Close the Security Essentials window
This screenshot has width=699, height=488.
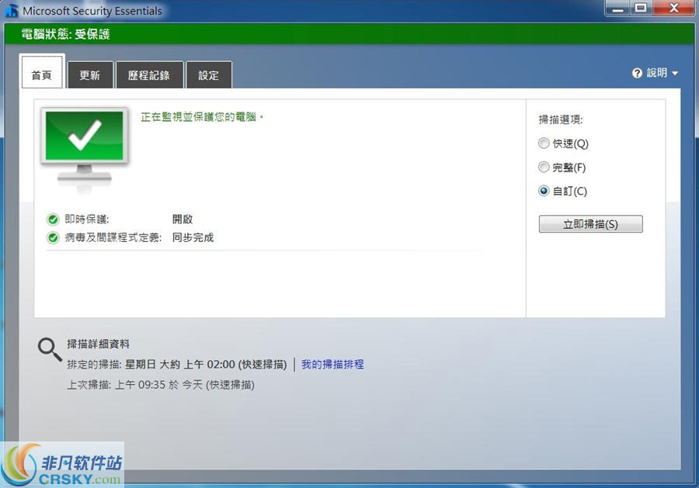(674, 8)
